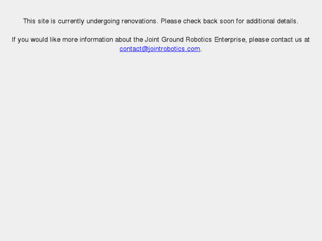This screenshot has width=322, height=241.
Task: Open the contact@jointrobotics.com email link
Action: click(160, 49)
